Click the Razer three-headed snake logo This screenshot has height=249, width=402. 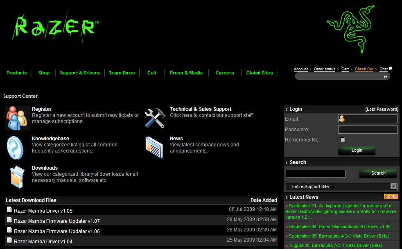(350, 29)
